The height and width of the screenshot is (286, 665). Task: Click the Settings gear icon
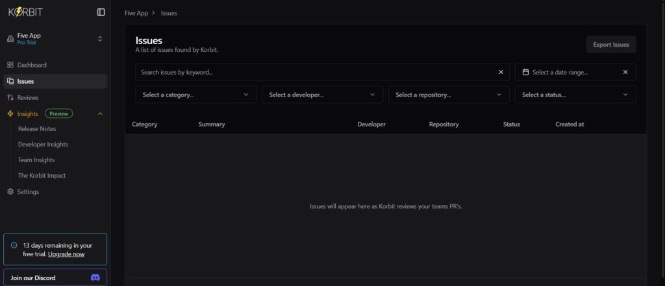click(x=10, y=191)
